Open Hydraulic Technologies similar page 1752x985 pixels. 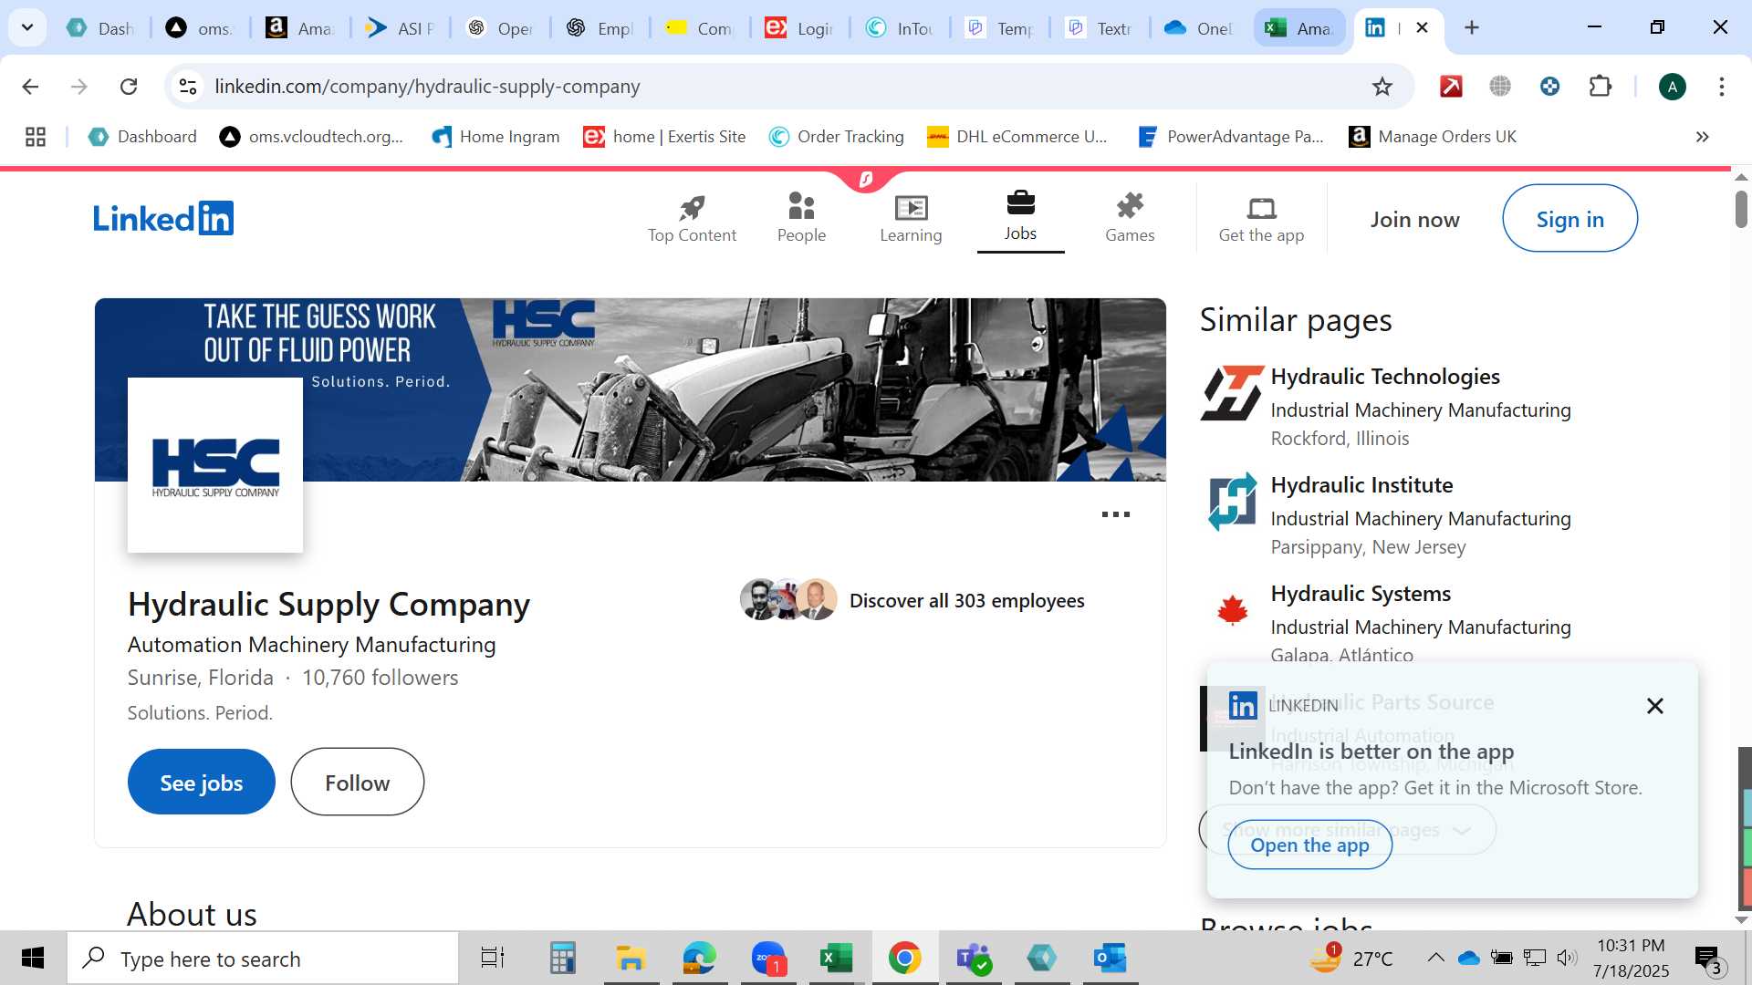1384,376
